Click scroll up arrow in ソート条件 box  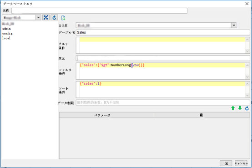(247, 84)
